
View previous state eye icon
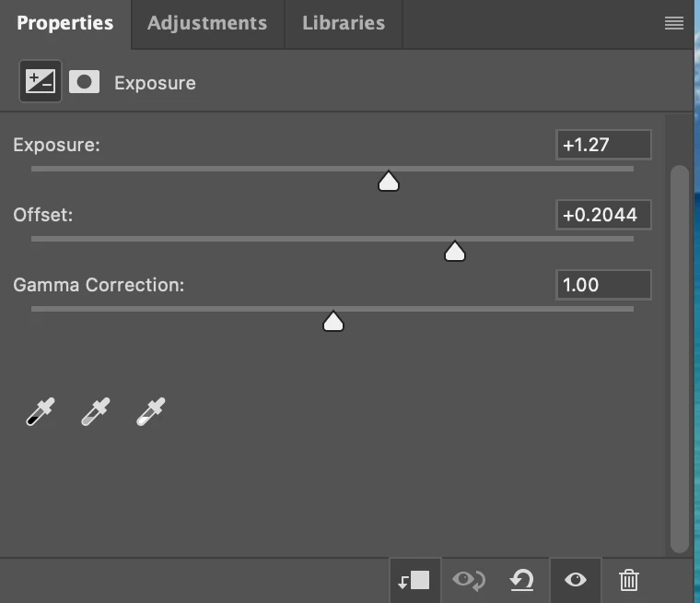tap(469, 580)
